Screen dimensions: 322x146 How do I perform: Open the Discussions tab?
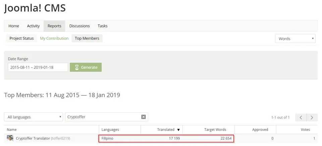[79, 26]
